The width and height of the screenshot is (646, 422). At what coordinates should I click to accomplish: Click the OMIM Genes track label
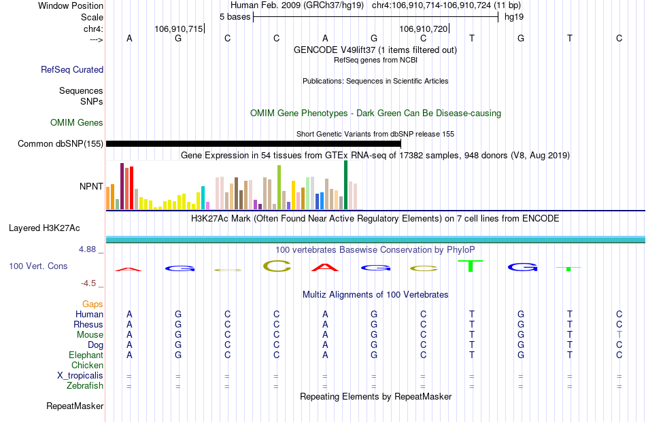point(77,123)
